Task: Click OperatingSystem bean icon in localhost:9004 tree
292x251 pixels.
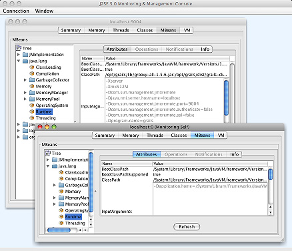Action: [32, 105]
